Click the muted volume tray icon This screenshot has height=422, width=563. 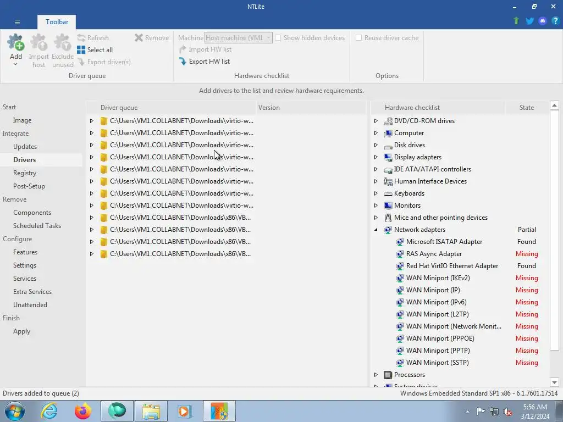click(x=507, y=412)
